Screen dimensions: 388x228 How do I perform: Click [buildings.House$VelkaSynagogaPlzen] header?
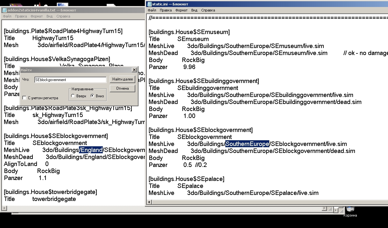[57, 59]
